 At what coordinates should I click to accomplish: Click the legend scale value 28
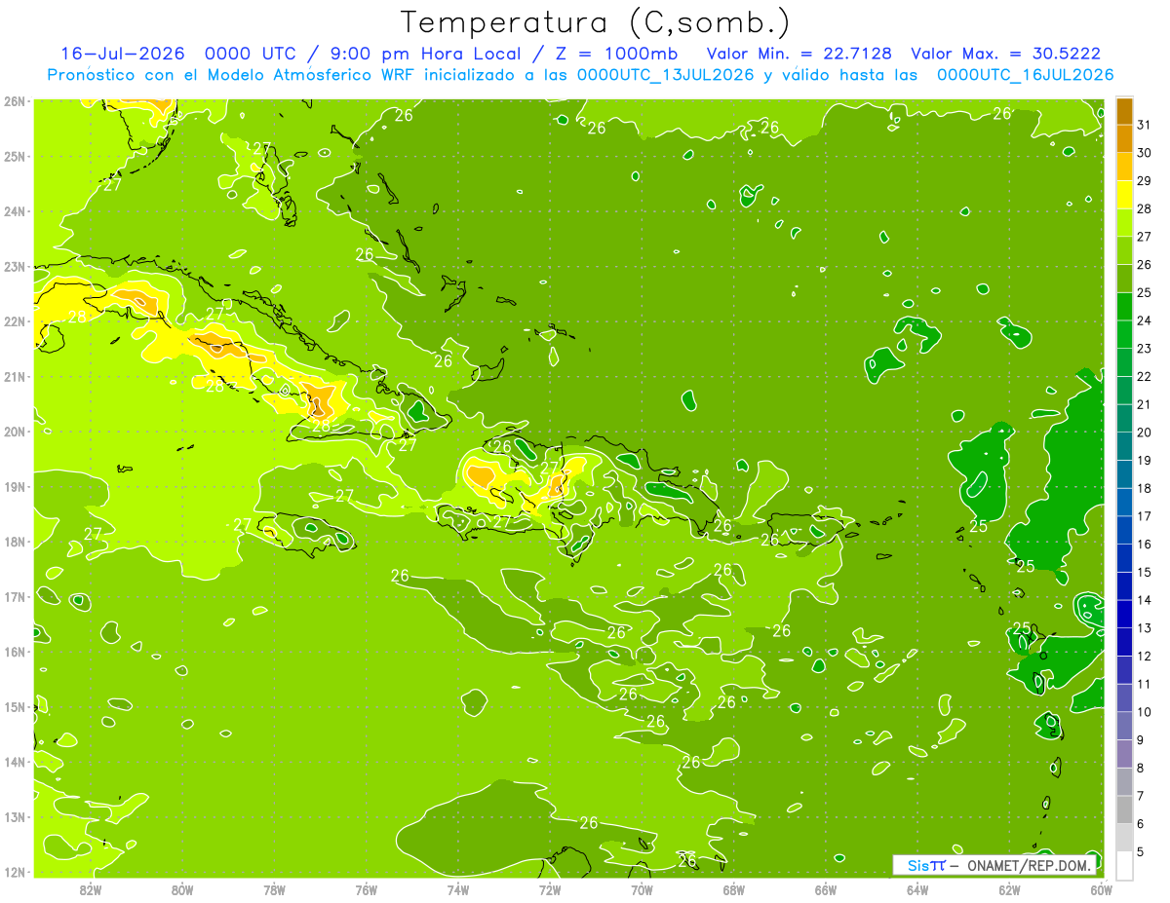coord(1144,208)
